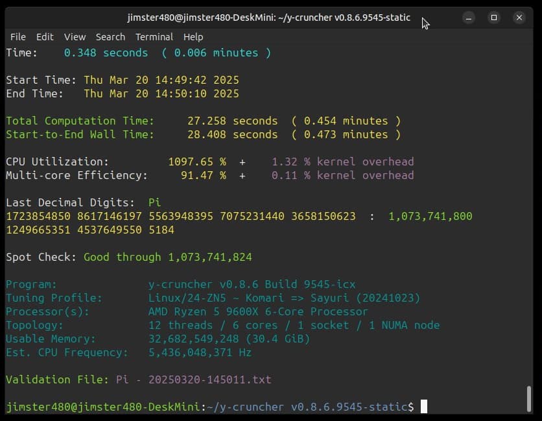This screenshot has height=421, width=542.
Task: Click the cursor block at the shell prompt
Action: click(x=424, y=407)
